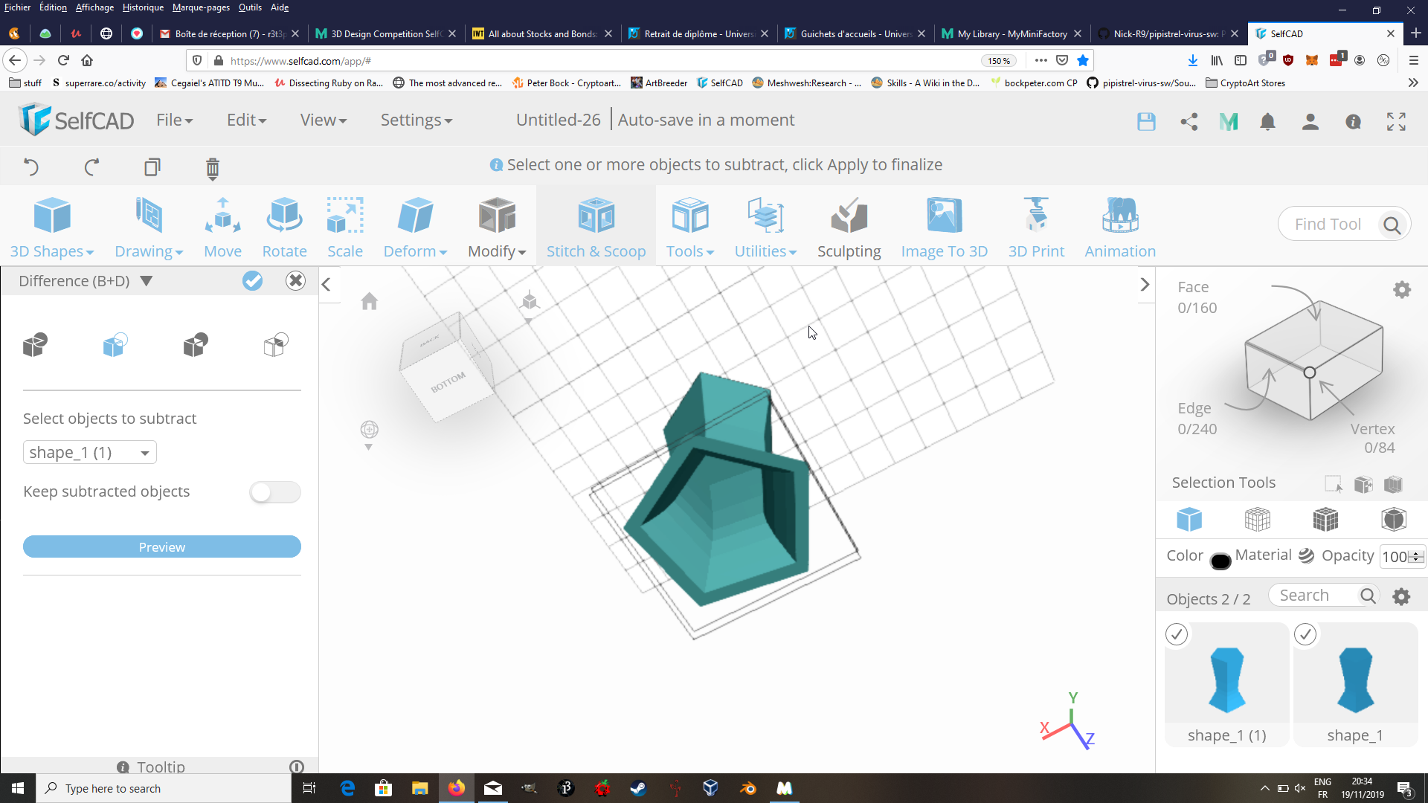Open the Objects list settings gear
Screen dimensions: 1428x803
[x=1401, y=596]
